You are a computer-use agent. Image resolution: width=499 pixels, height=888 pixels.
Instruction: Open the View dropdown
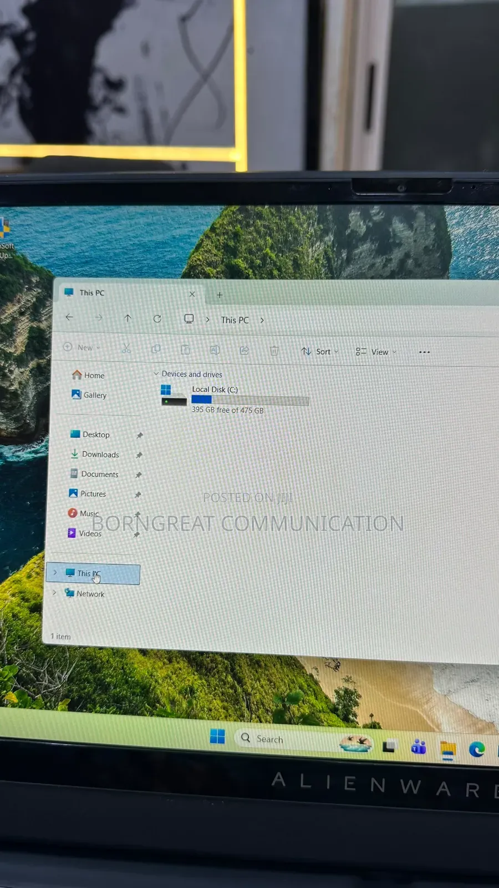[376, 352]
